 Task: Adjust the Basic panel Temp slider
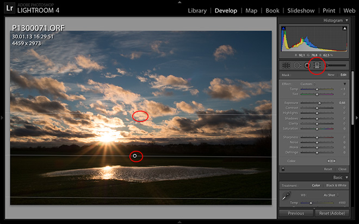tap(317, 203)
